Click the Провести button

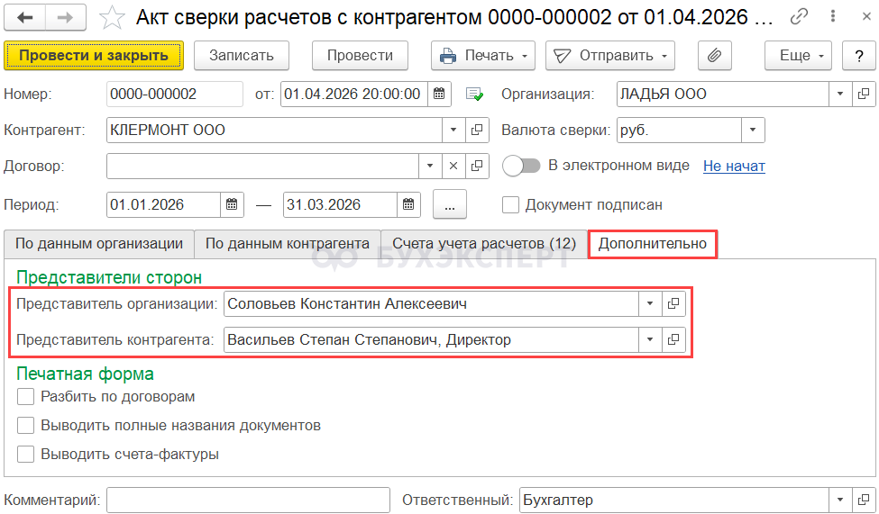[x=360, y=56]
